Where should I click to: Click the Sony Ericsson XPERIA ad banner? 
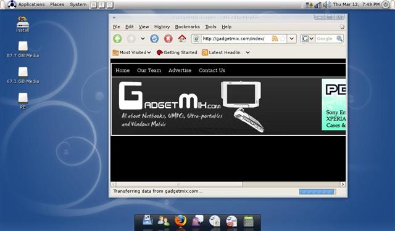point(333,104)
